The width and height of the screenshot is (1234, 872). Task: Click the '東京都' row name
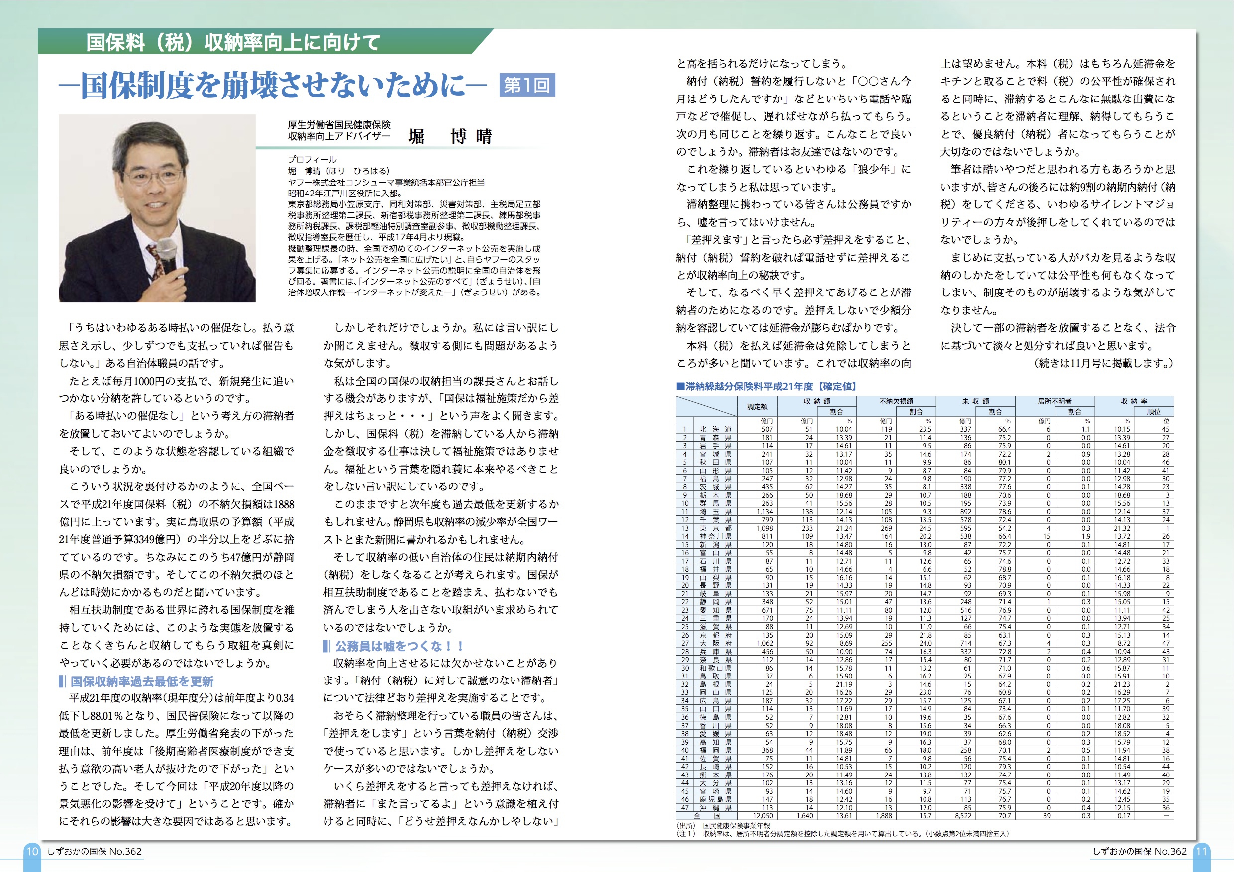point(716,528)
